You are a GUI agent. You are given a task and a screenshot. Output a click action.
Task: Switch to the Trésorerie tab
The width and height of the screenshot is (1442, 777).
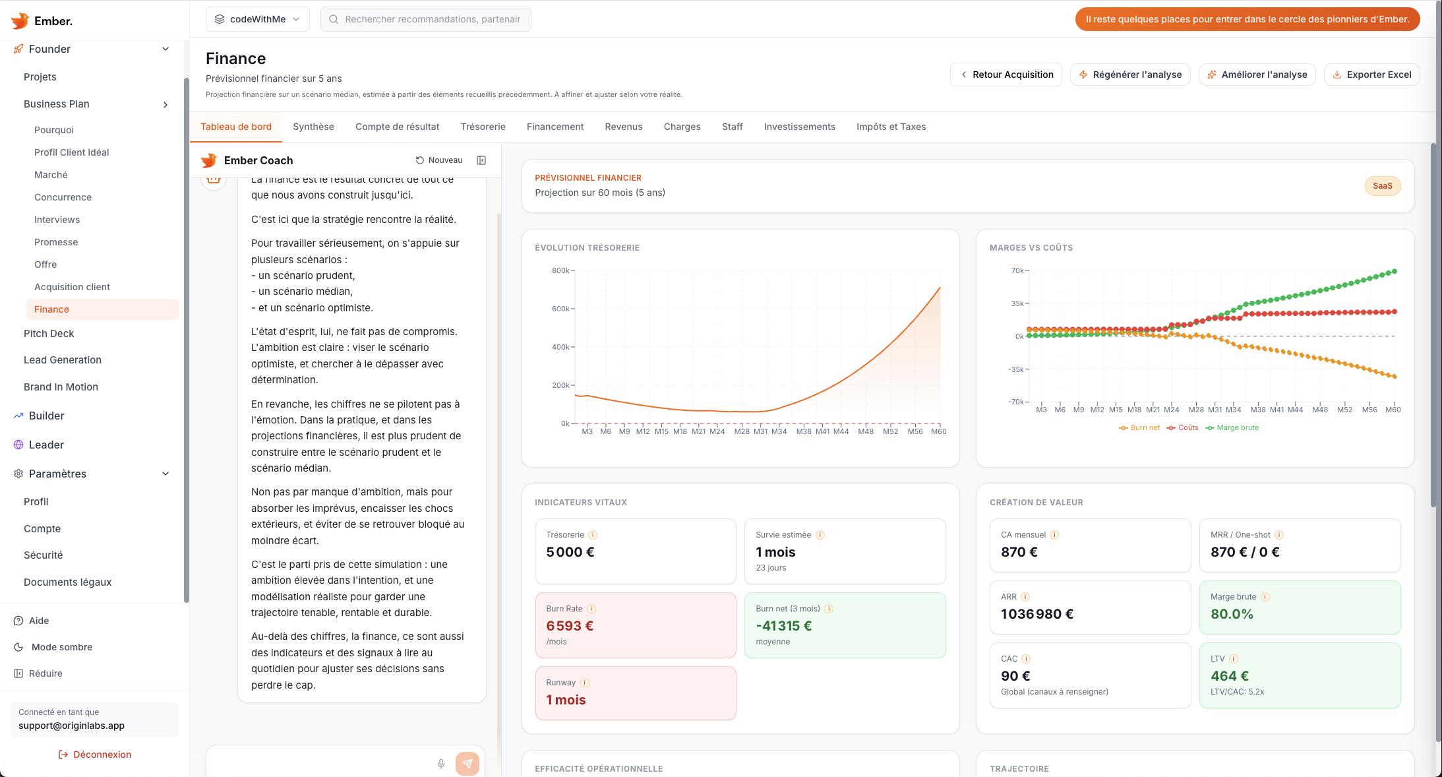coord(483,127)
